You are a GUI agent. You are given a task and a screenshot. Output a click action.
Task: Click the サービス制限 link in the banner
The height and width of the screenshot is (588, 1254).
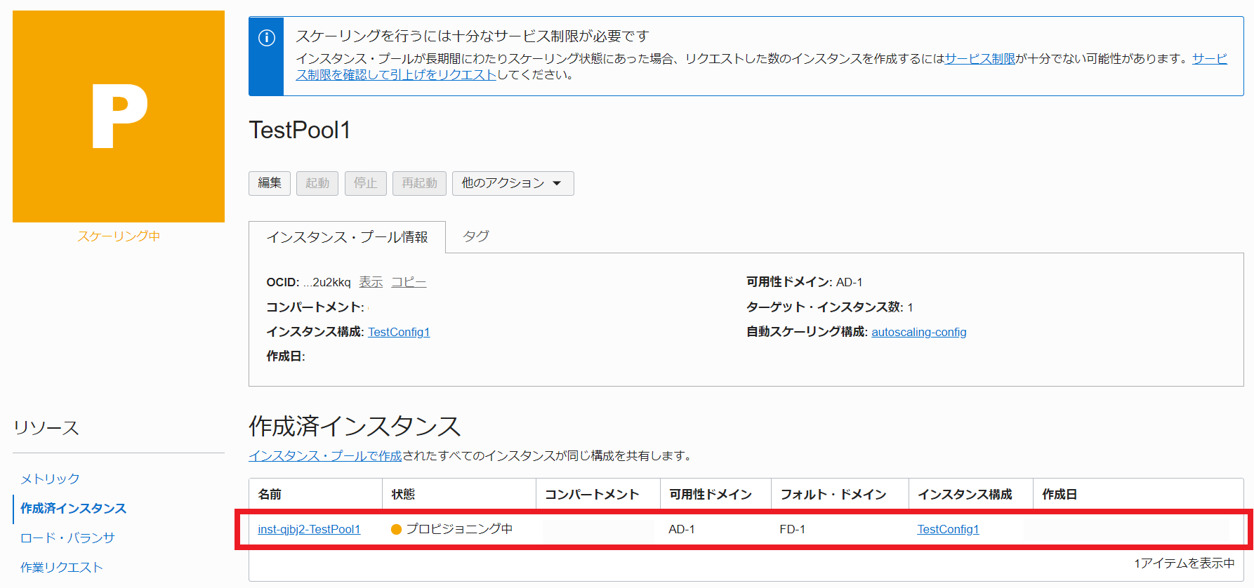[979, 59]
